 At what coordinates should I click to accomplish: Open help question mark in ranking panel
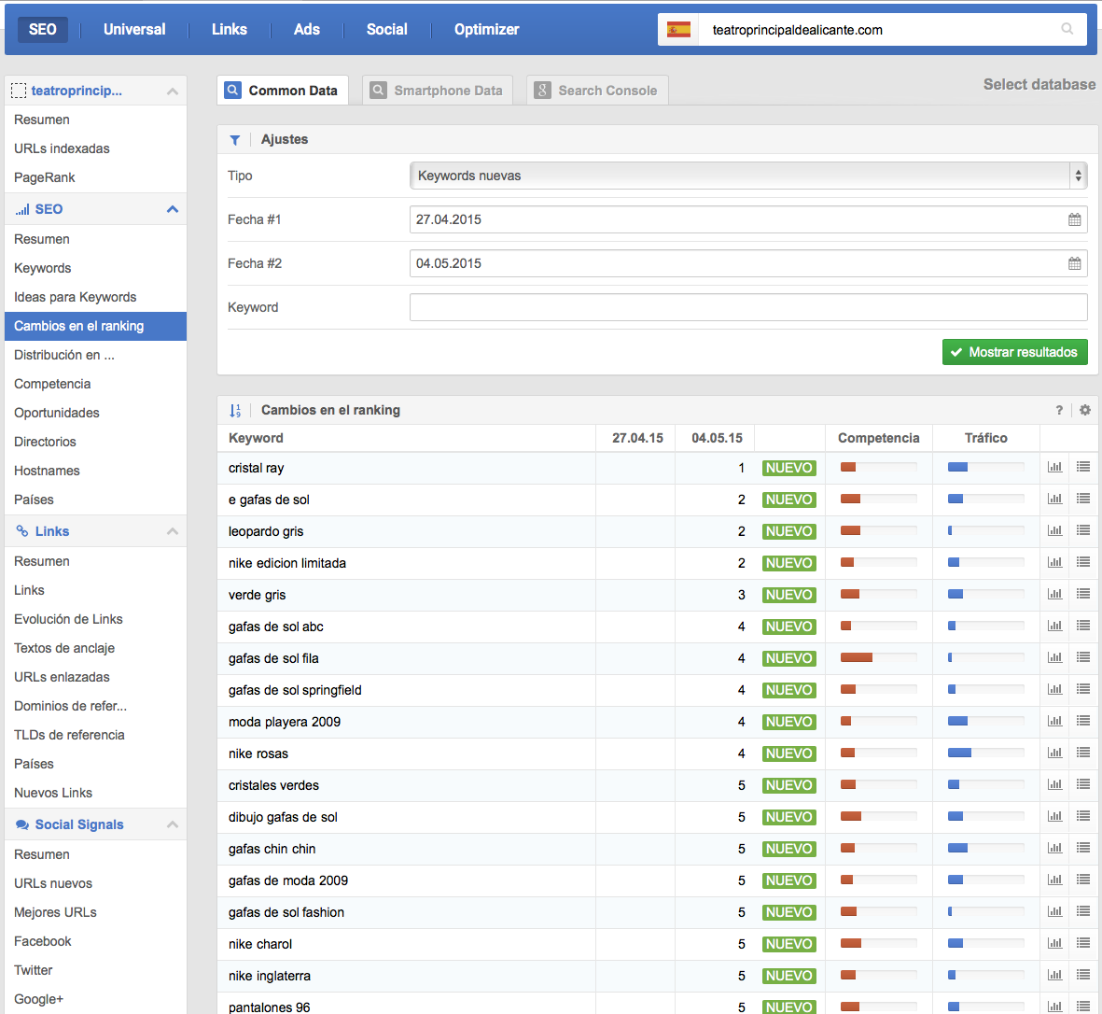click(1059, 410)
